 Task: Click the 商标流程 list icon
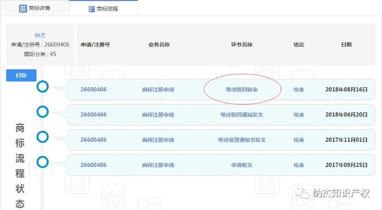point(92,8)
